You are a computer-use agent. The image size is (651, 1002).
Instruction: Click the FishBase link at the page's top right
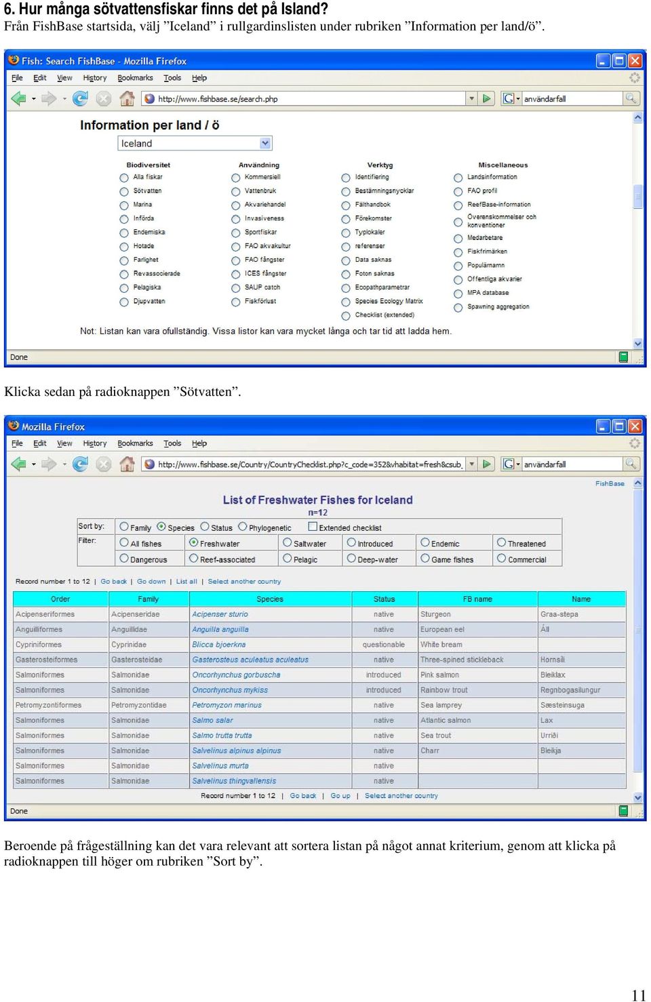coord(610,483)
